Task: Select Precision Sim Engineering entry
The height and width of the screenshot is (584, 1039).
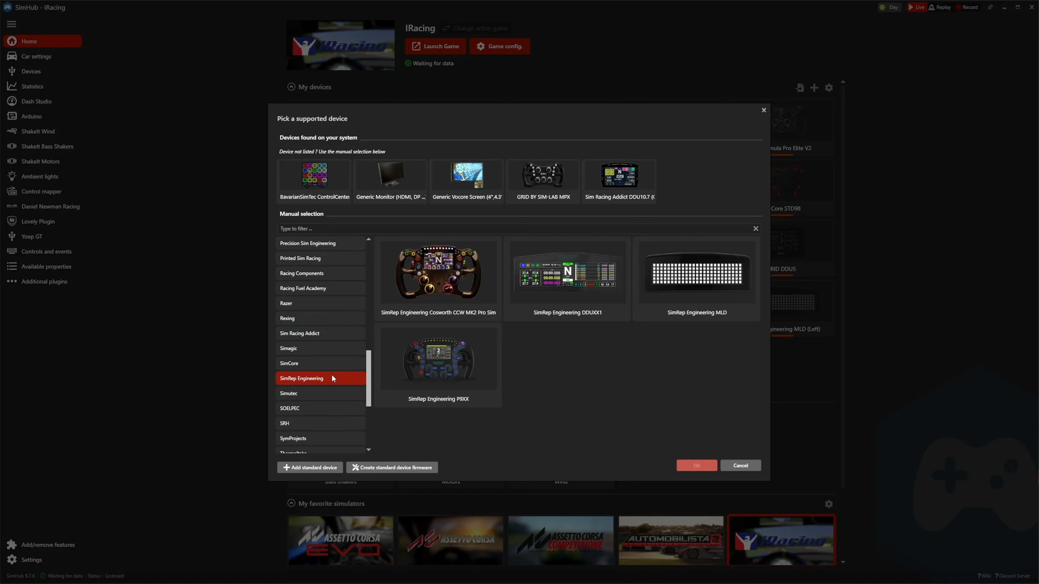Action: click(320, 243)
